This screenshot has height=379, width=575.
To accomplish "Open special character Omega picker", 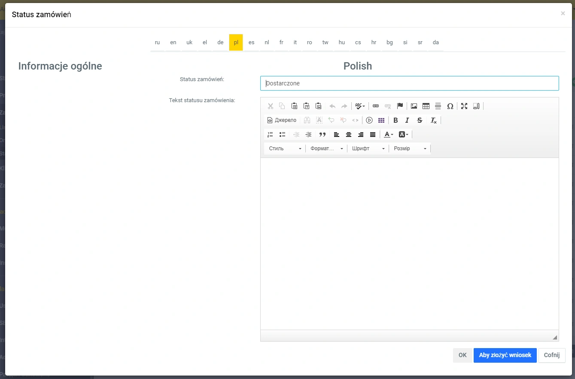I will click(450, 106).
